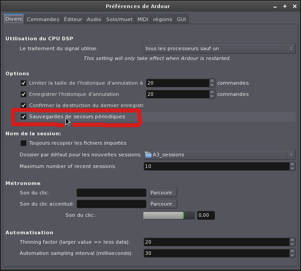301x271 pixels.
Task: Switch to the Commandes tab
Action: pyautogui.click(x=43, y=19)
